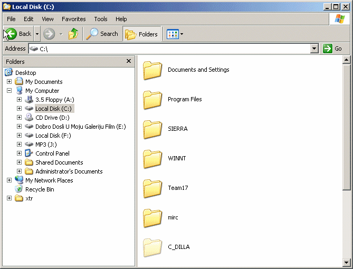Toggle the Folders pane button
The width and height of the screenshot is (353, 269).
point(142,34)
